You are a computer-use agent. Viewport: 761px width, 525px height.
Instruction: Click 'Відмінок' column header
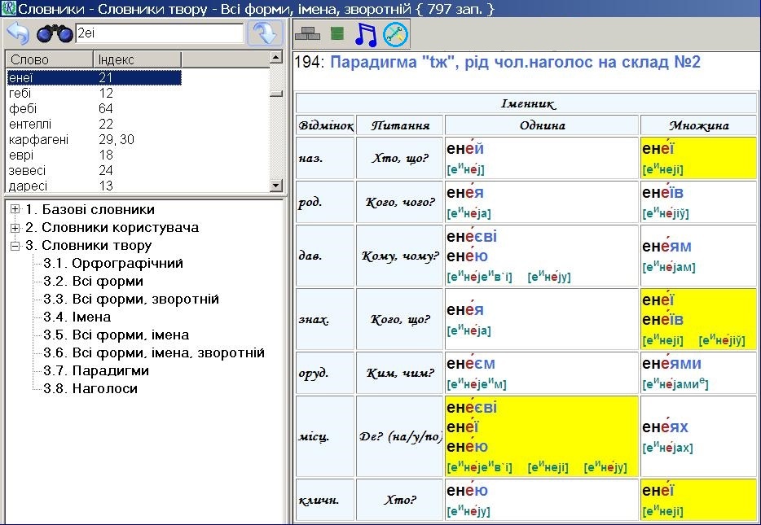coord(326,125)
